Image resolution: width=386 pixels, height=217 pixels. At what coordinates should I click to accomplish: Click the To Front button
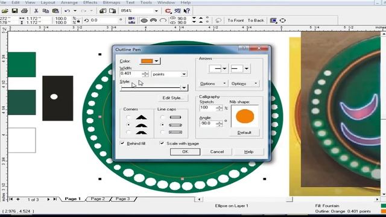click(x=236, y=20)
